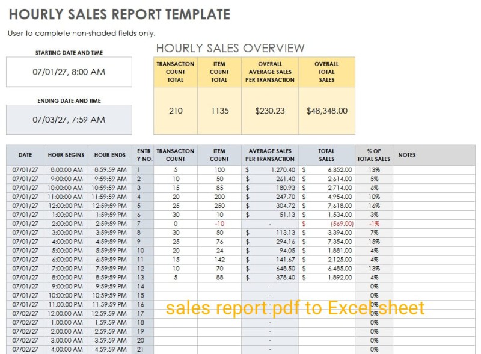481x354 pixels.
Task: Click the total sales cell showing 7,618.00
Action: click(326, 206)
